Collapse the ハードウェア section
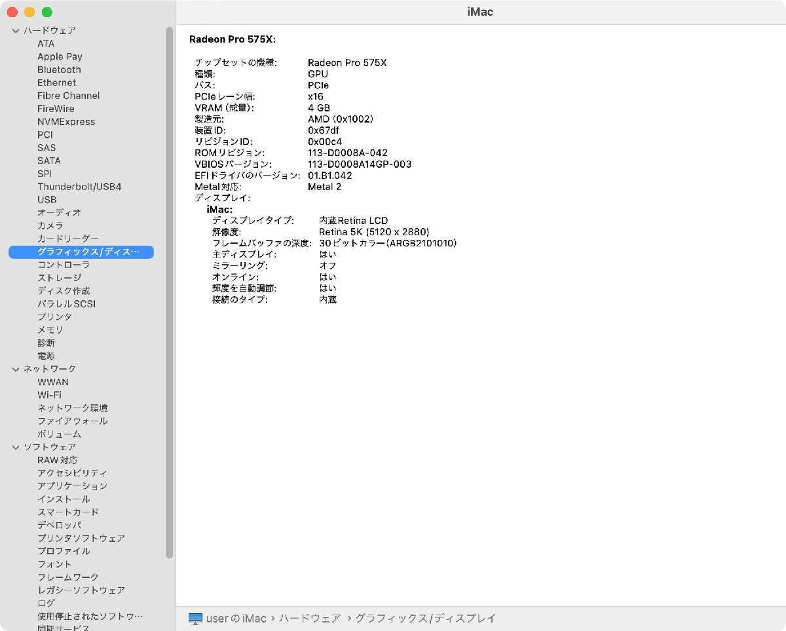 pos(16,31)
